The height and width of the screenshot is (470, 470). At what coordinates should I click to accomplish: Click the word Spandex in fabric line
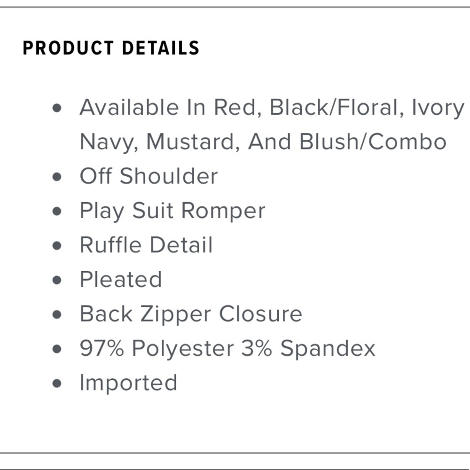pos(328,349)
